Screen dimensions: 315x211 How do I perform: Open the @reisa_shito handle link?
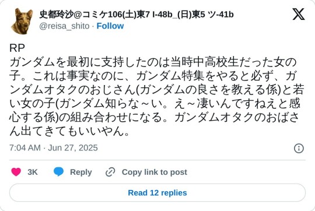(x=64, y=26)
